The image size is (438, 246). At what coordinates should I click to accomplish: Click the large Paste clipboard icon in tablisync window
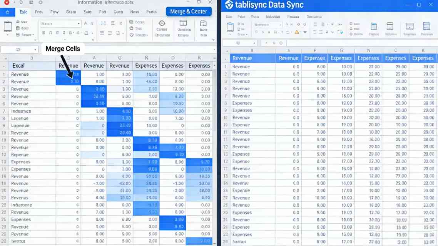click(230, 27)
